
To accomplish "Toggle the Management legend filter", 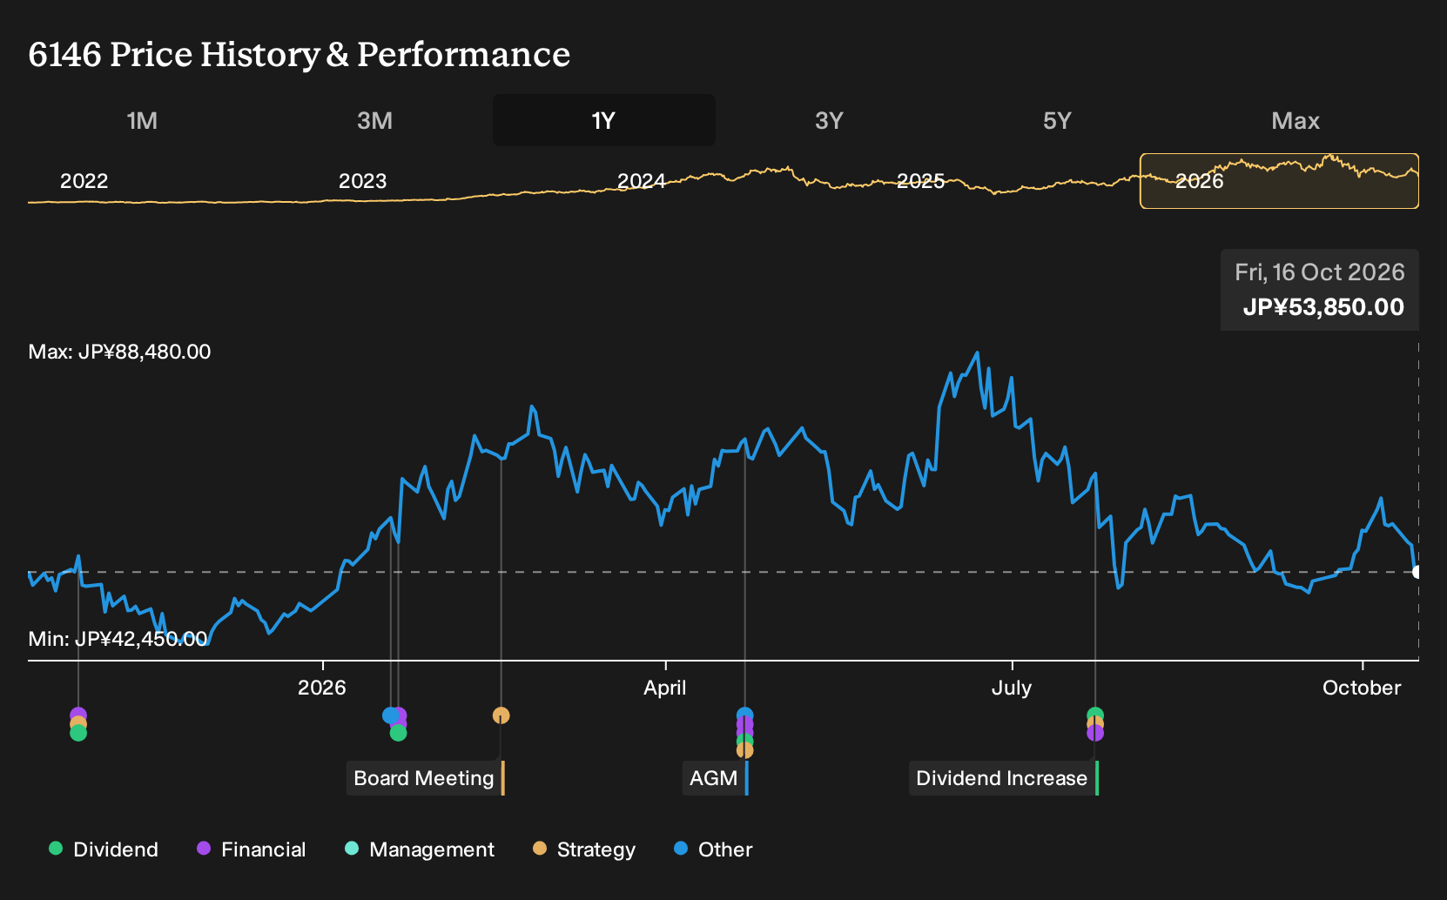I will point(420,850).
